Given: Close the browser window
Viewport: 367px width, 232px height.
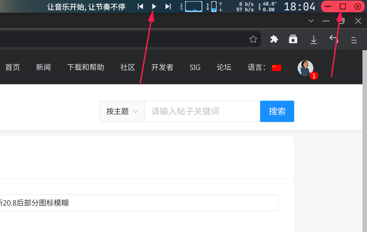Looking at the screenshot, I should [x=358, y=21].
